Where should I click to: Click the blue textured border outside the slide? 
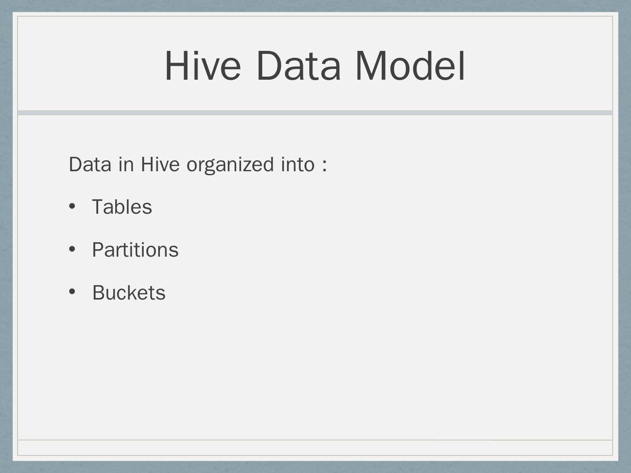click(6, 236)
